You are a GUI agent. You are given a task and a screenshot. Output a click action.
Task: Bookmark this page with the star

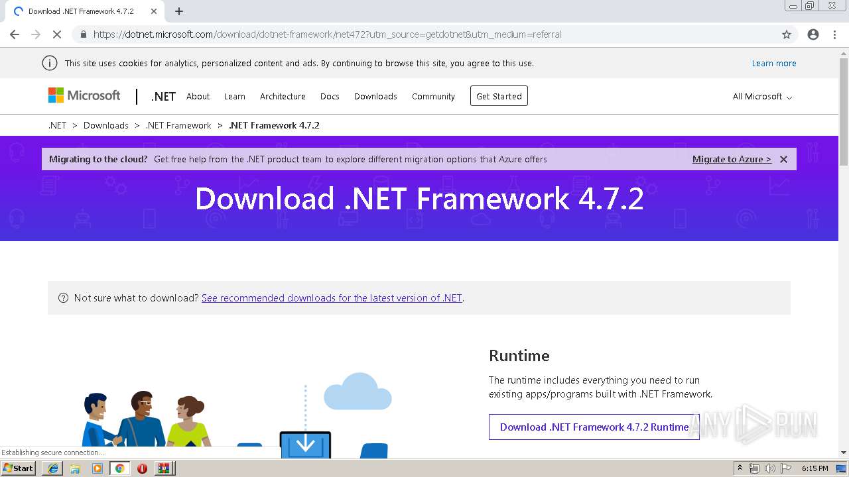click(x=787, y=34)
